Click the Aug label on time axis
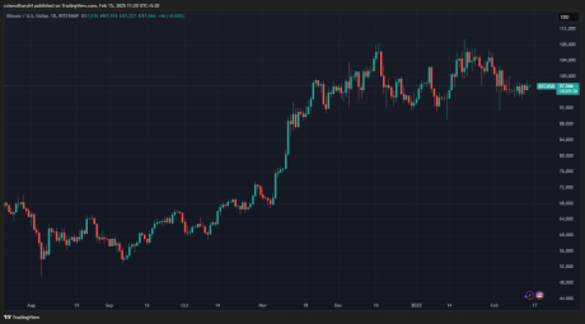Screen dimensions: 585x324 click(x=32, y=306)
